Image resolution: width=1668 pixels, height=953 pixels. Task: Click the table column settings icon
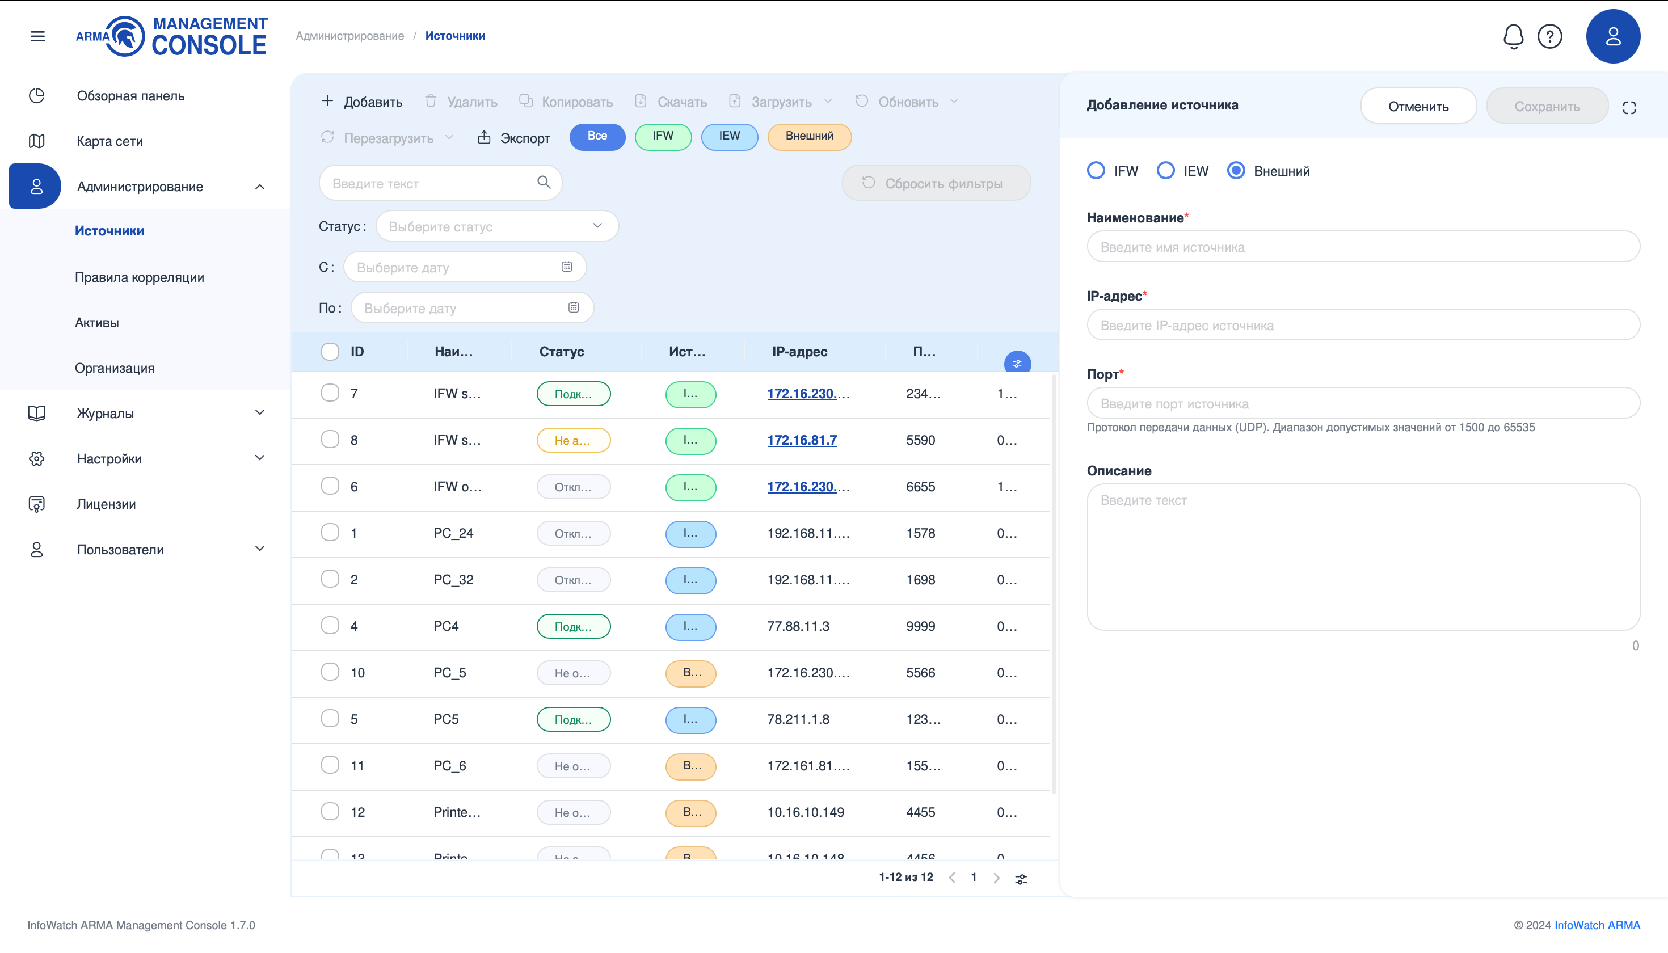click(x=1017, y=363)
